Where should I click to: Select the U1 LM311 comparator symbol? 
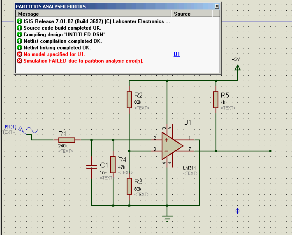tap(171, 146)
